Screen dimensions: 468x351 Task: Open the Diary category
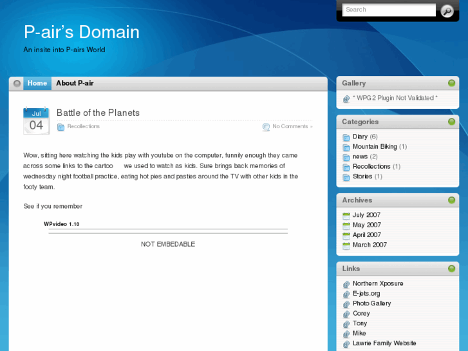[360, 137]
